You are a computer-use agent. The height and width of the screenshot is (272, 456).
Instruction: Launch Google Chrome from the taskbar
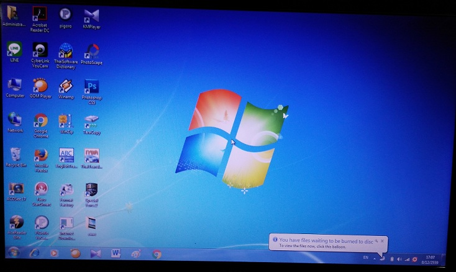[x=157, y=254]
